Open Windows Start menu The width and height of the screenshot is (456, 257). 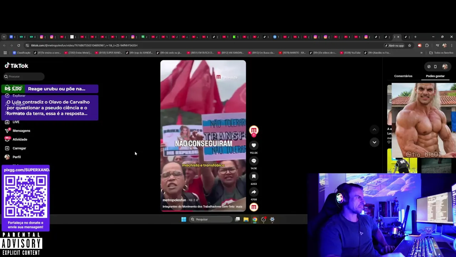pos(183,220)
